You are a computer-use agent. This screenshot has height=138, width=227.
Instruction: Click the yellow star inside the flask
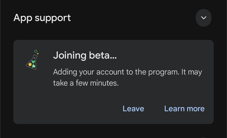tap(30, 64)
